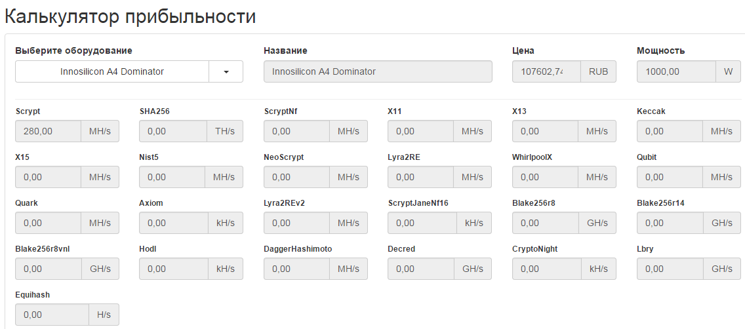
Task: Select the Lyra2REv2 hashrate input
Action: (296, 223)
